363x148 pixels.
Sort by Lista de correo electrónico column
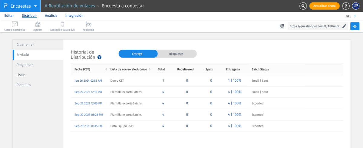tap(150, 69)
